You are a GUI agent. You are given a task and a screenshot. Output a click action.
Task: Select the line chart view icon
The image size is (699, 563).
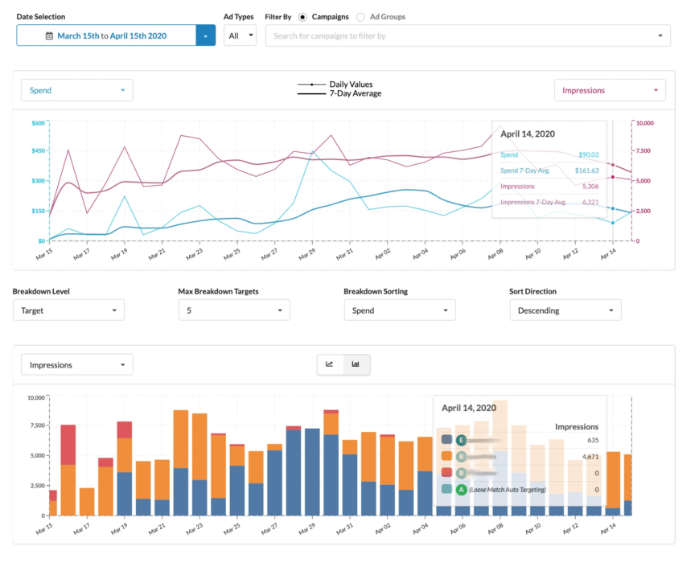point(330,364)
